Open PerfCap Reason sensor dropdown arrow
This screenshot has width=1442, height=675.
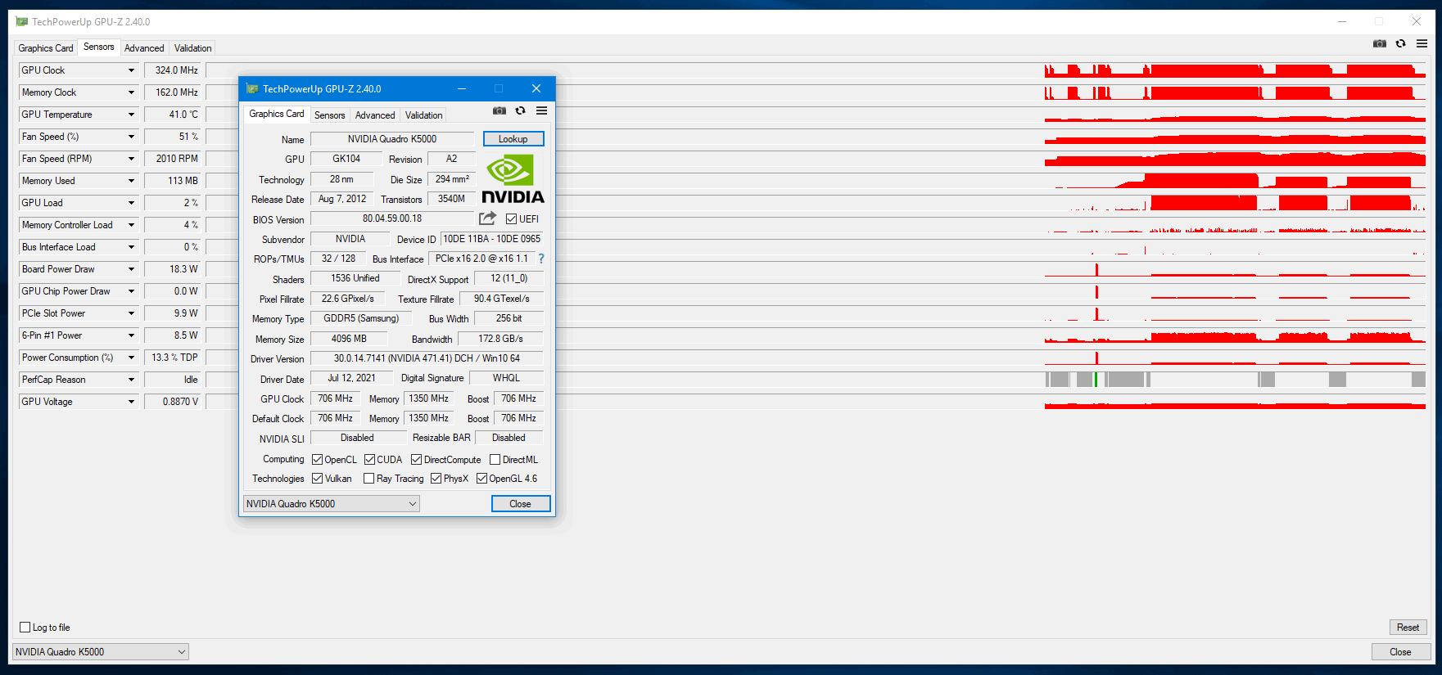pyautogui.click(x=131, y=380)
